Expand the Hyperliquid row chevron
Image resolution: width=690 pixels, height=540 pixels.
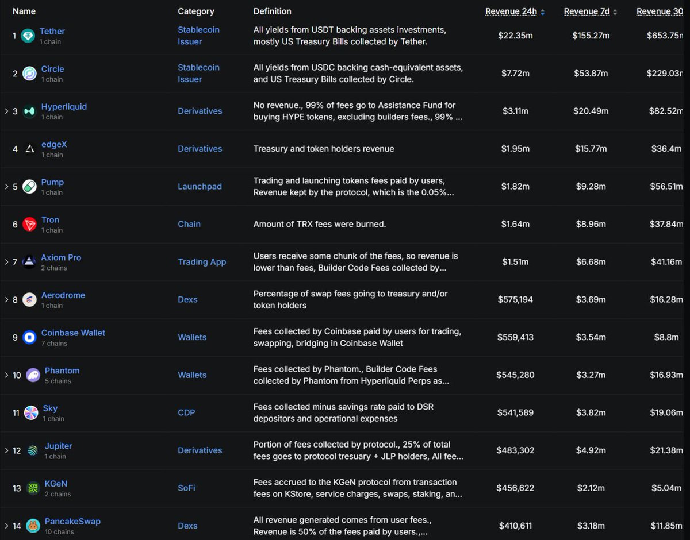(x=6, y=111)
